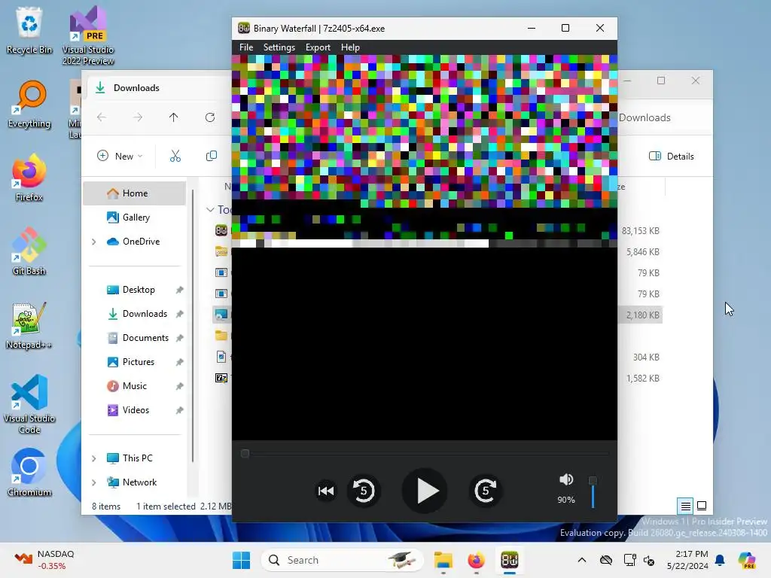Open Visual Studio Code desktop shortcut

coord(29,404)
